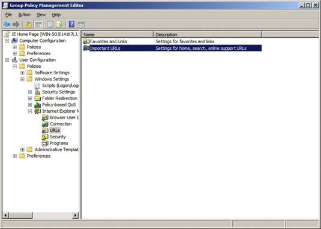
Task: Click the blue Help question-mark icon
Action: [x=71, y=25]
